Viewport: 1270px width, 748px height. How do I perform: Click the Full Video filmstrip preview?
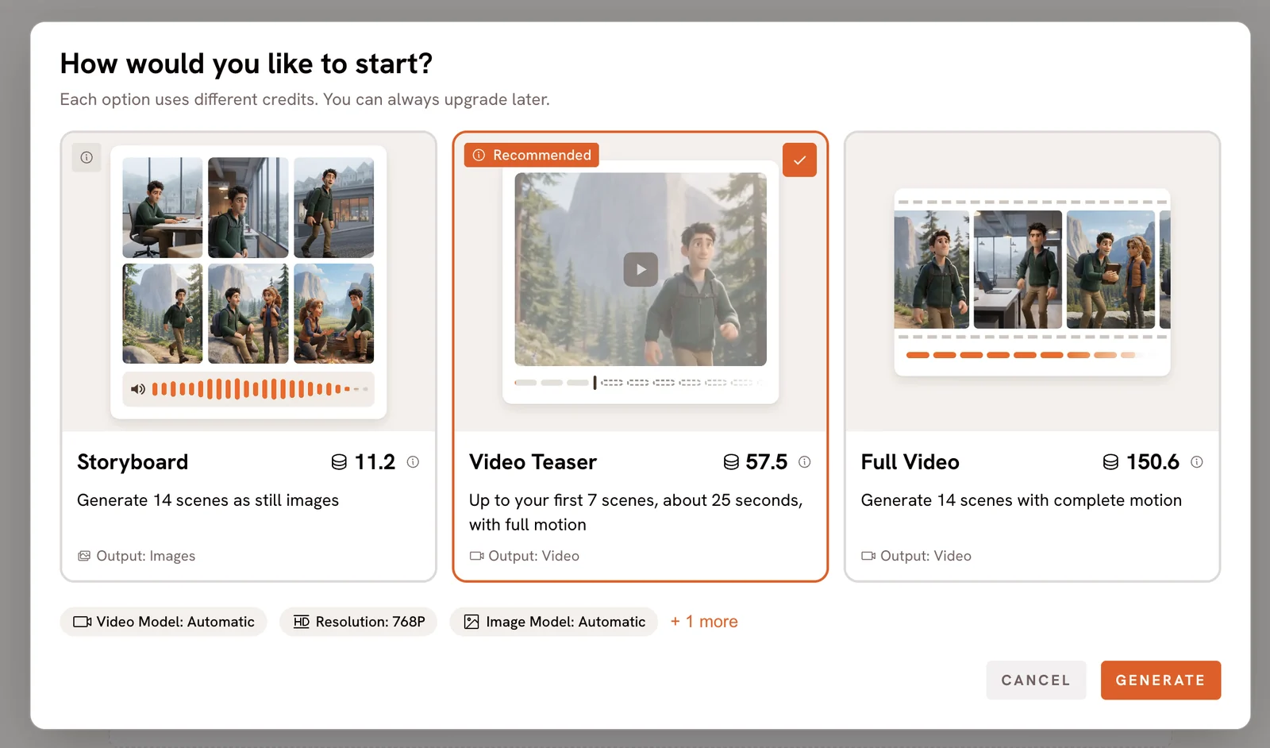(1032, 269)
